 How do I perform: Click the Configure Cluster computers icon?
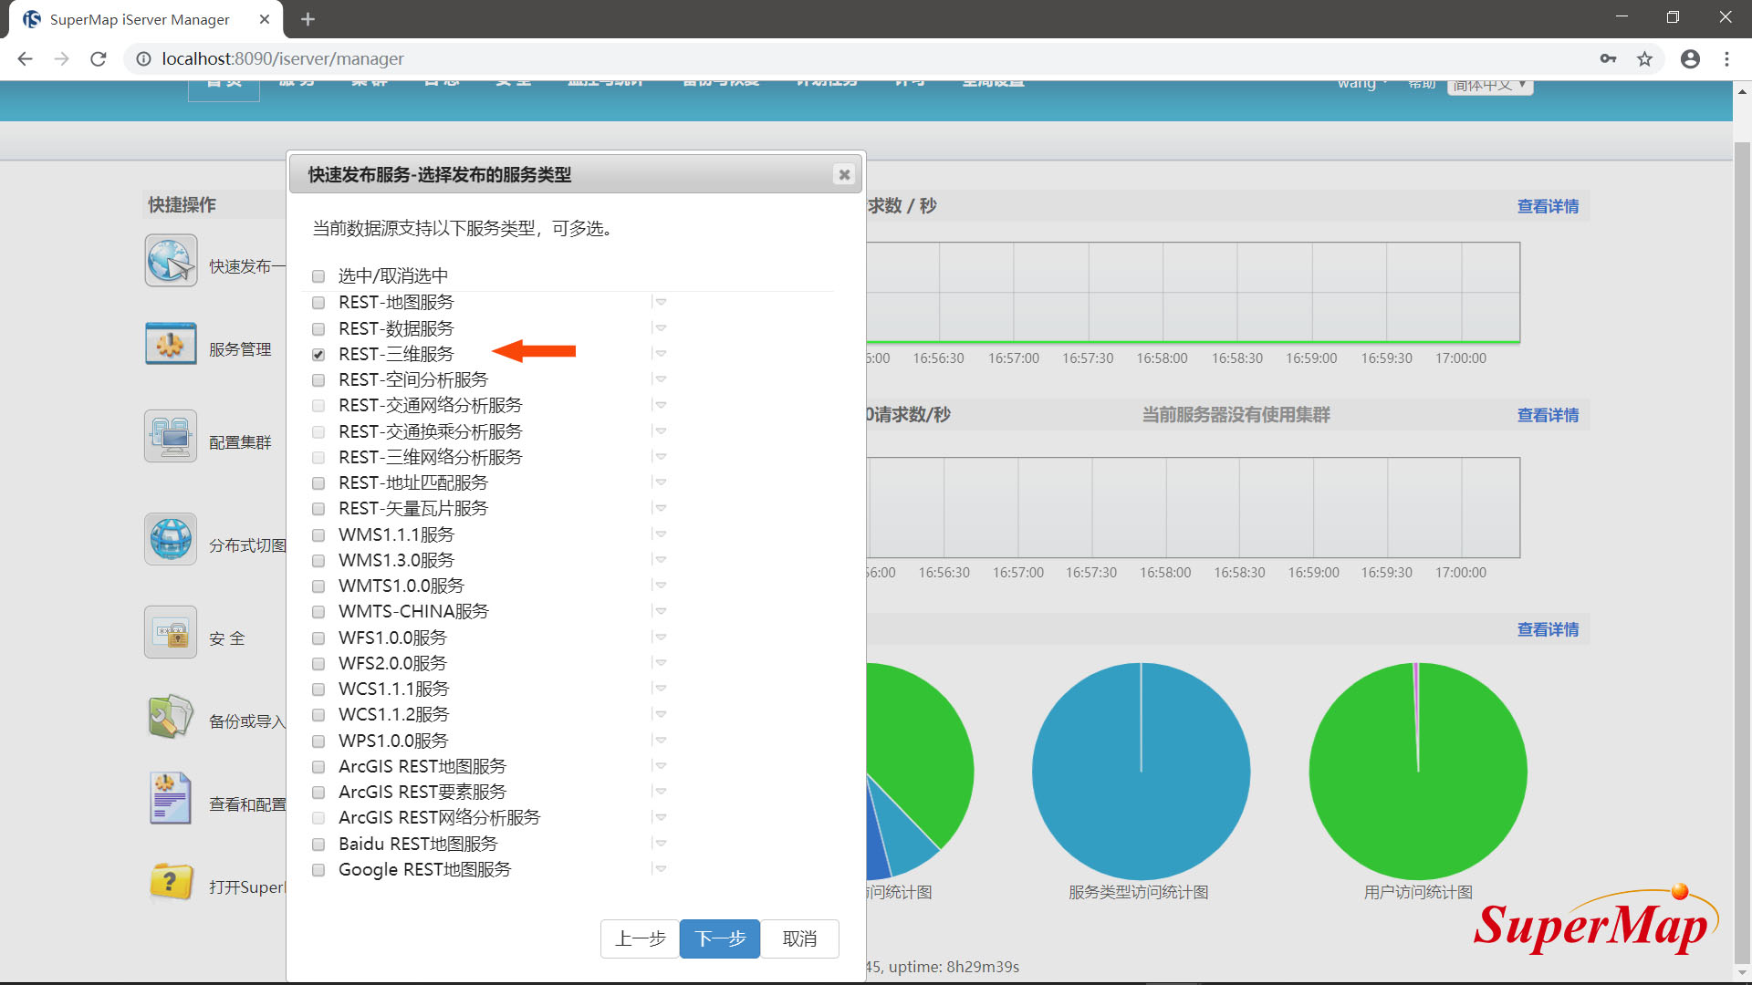coord(171,436)
